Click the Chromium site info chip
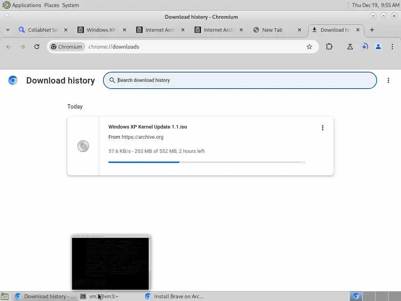401x301 pixels. (67, 47)
